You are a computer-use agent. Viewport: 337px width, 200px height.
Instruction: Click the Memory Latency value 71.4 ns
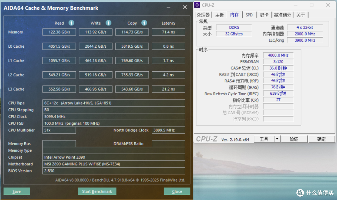pyautogui.click(x=168, y=32)
